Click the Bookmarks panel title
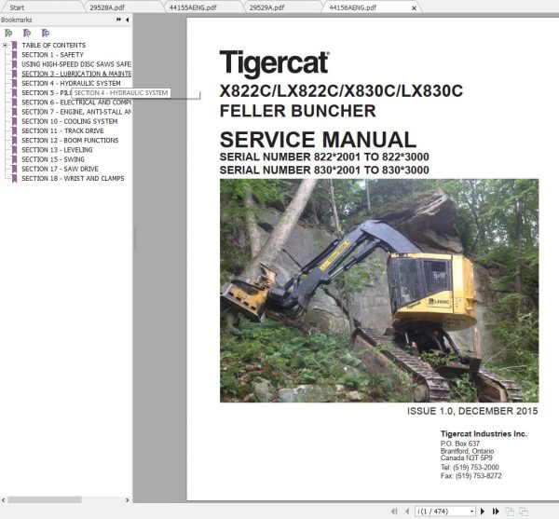Image resolution: width=559 pixels, height=519 pixels. 17,20
